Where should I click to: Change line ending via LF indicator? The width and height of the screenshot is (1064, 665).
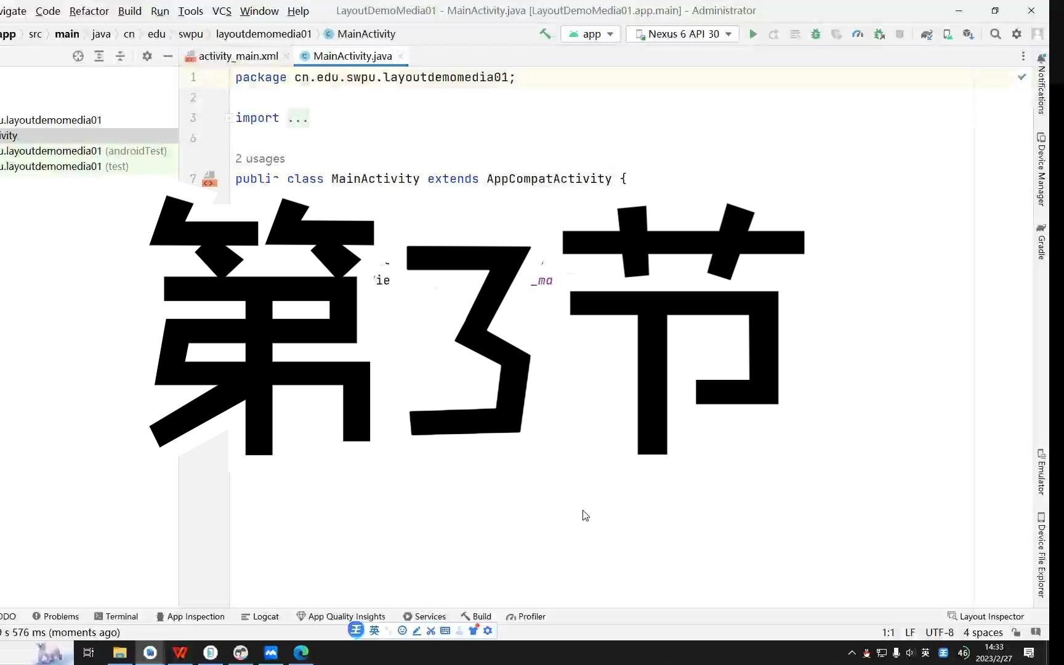(910, 632)
